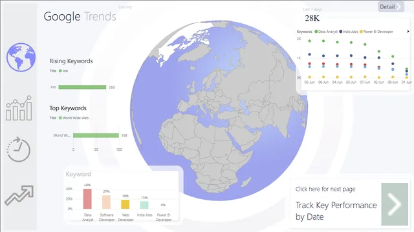Click the Country label at top
The image size is (414, 232).
125,7
